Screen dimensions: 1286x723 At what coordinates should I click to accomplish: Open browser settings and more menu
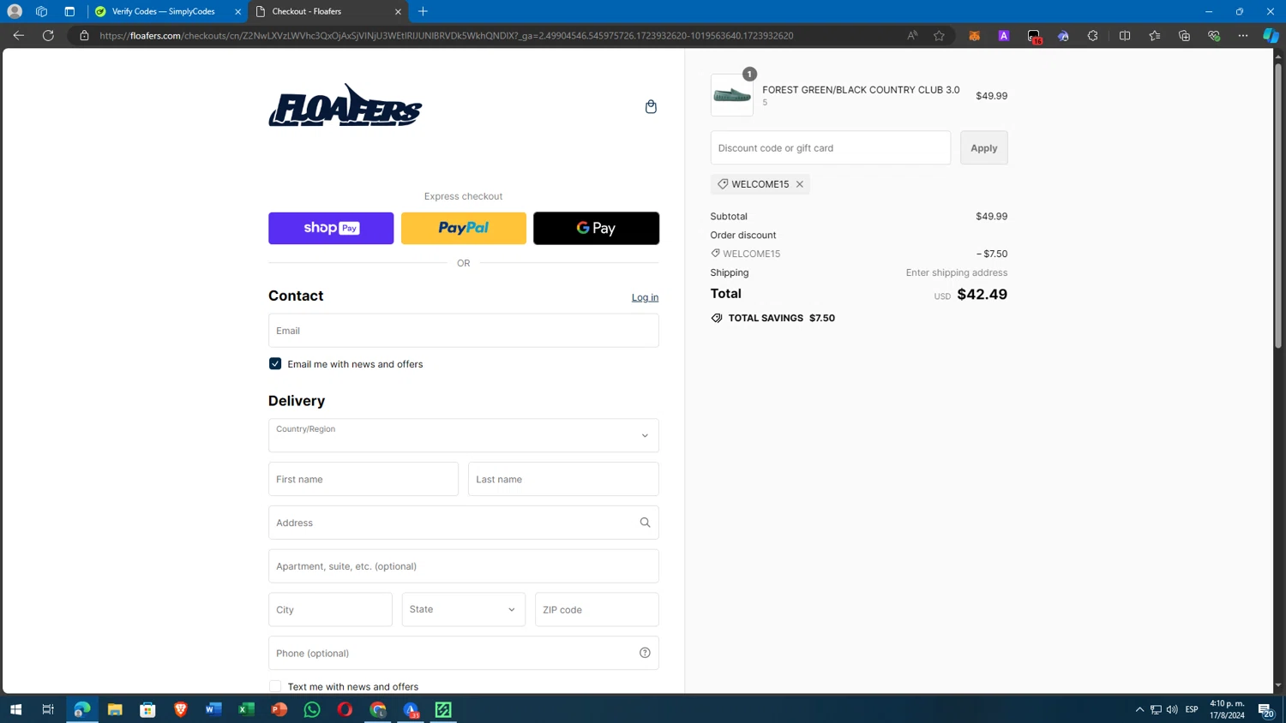pyautogui.click(x=1242, y=36)
